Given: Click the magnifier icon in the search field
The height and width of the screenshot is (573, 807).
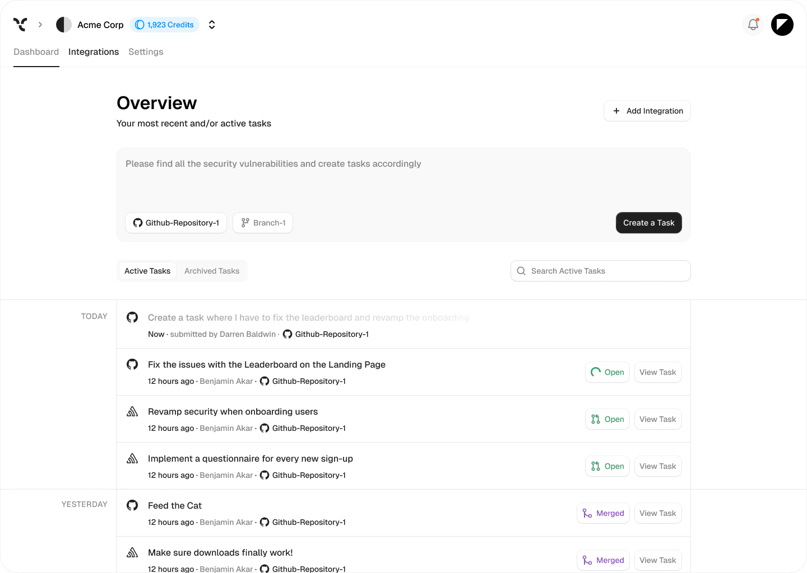Looking at the screenshot, I should (521, 271).
